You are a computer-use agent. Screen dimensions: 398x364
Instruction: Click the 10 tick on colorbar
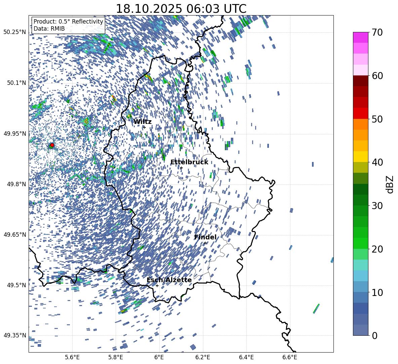pos(377,292)
